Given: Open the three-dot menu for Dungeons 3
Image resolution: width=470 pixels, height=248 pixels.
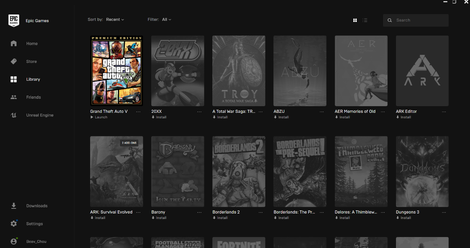Looking at the screenshot, I should coord(444,212).
